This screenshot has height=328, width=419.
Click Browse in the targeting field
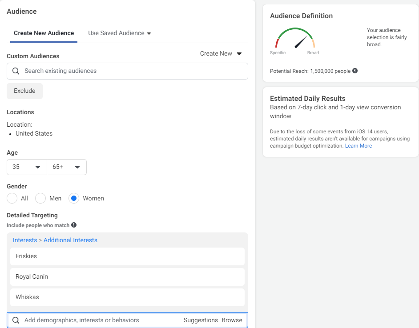click(232, 320)
